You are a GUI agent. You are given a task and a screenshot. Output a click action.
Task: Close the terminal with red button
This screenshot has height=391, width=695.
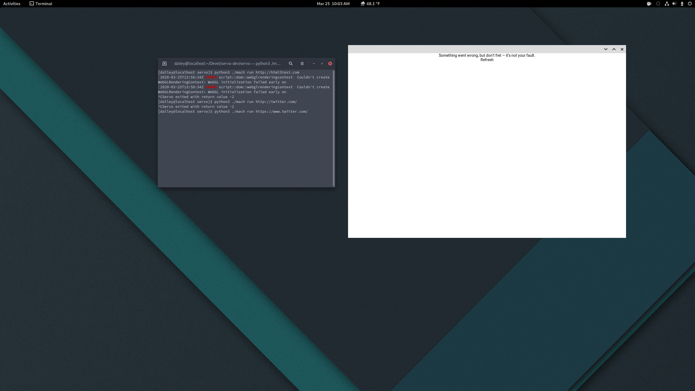coord(330,64)
